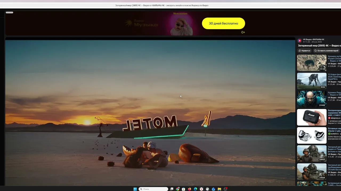
Task: Open the VK Видео › ФИЛЬМЫ 4K channel link
Action: [314, 40]
